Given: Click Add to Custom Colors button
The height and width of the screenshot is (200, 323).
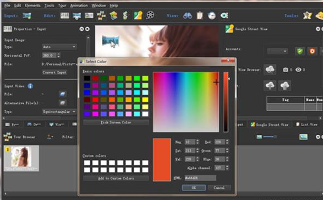Looking at the screenshot, I should tap(116, 178).
